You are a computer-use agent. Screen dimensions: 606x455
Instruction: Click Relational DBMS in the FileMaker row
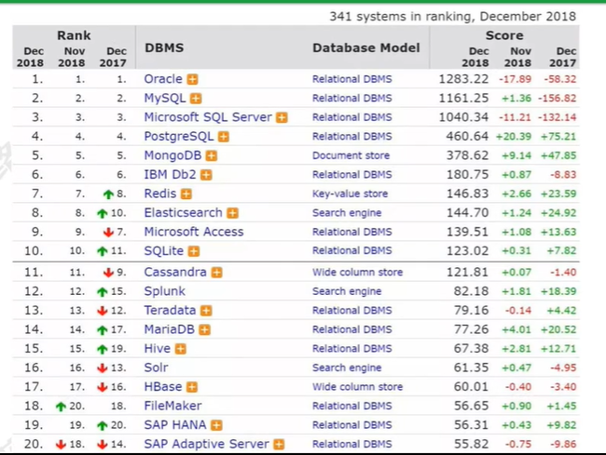point(352,406)
